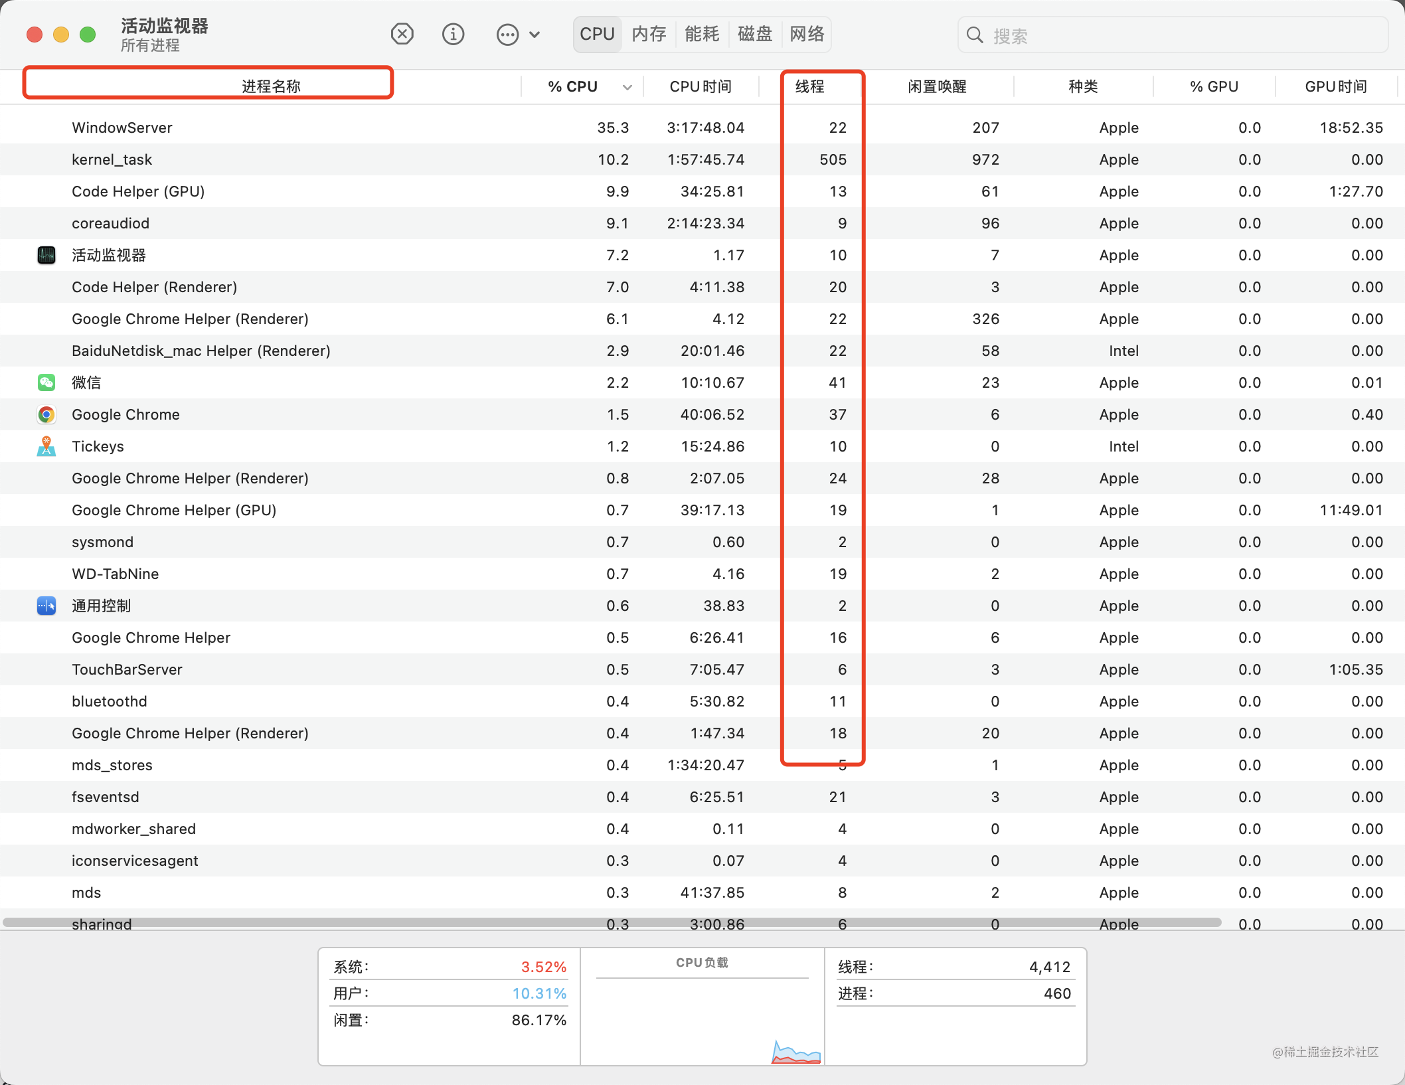This screenshot has height=1085, width=1405.
Task: Sort by the % CPU column header
Action: tap(572, 86)
